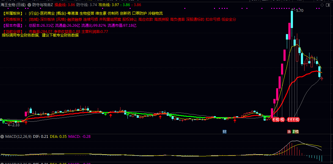The width and height of the screenshot is (333, 164).
Task: Click the red up arrow above the 2.33 label
Action: 26,122
